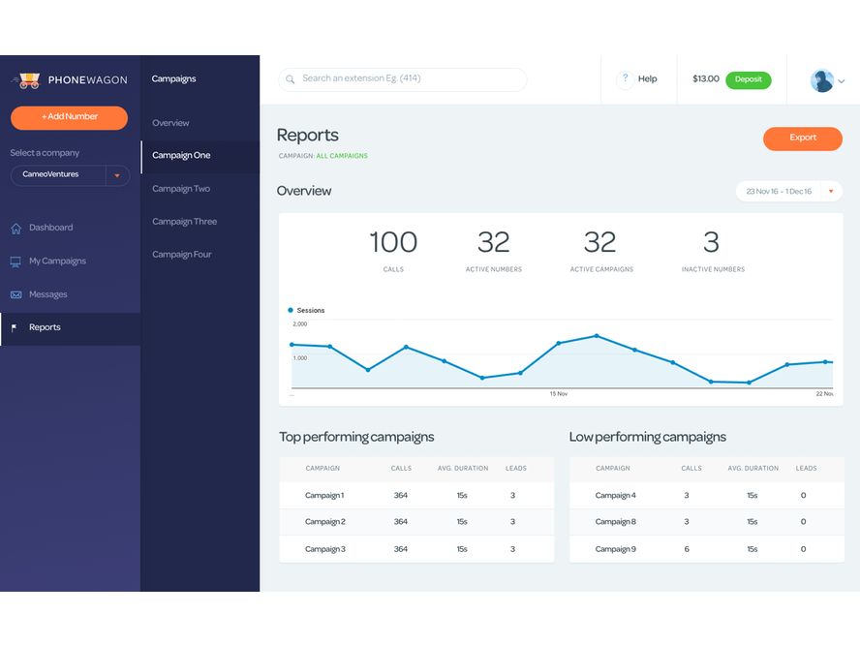Click CALLS column header in top performing table
The image size is (860, 645).
[401, 469]
